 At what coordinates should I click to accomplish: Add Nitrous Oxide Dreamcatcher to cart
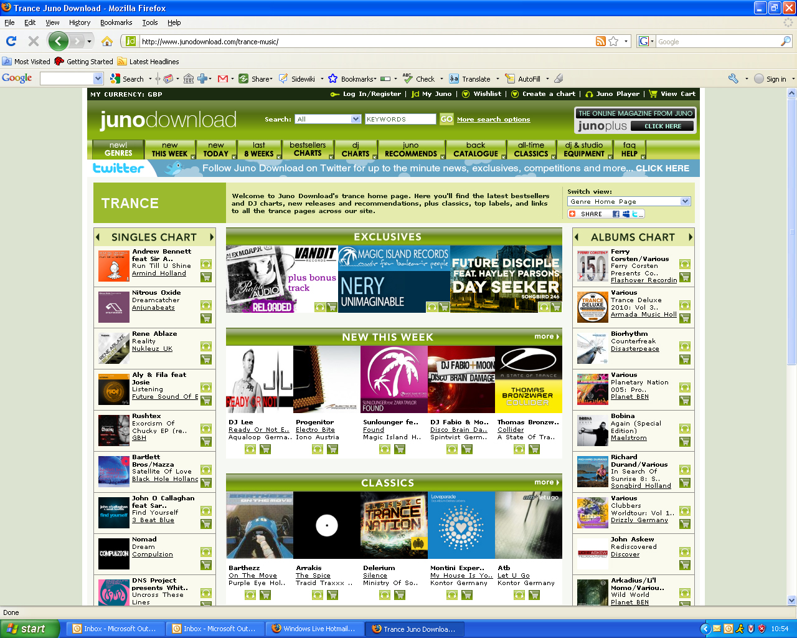pyautogui.click(x=205, y=318)
